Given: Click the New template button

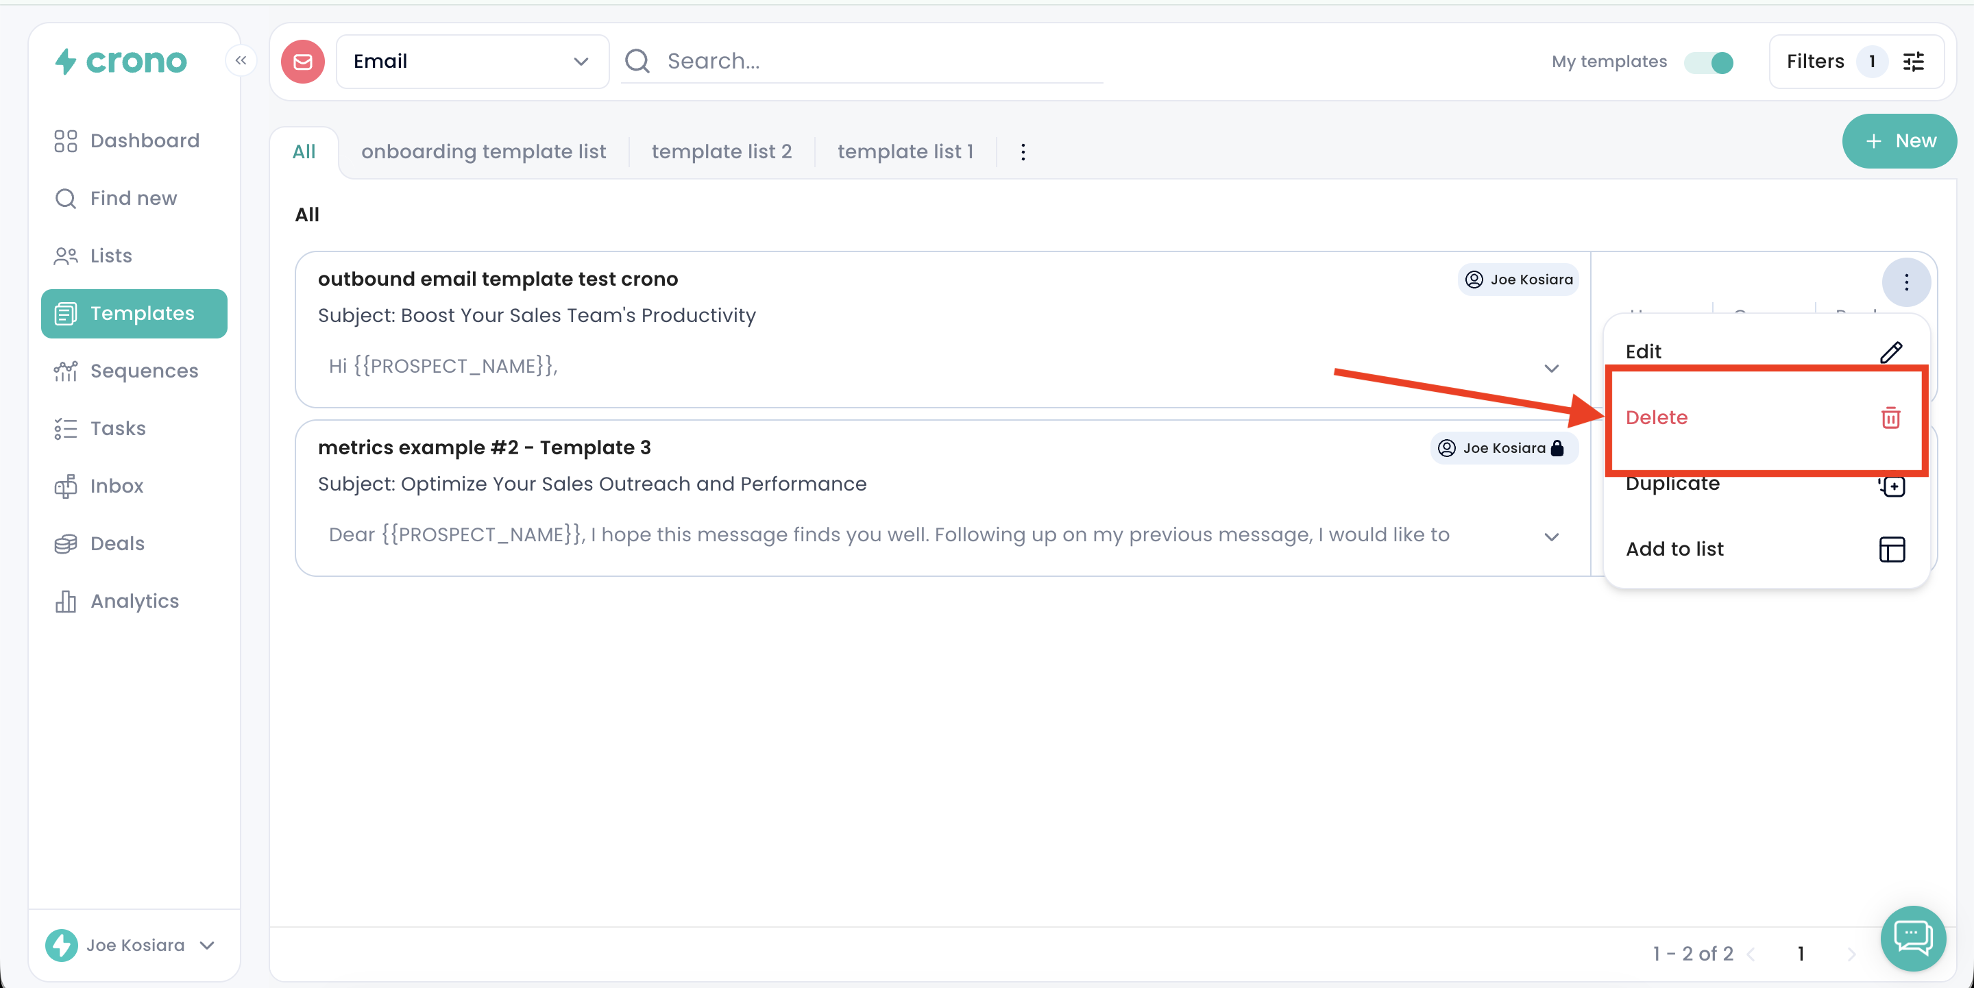Looking at the screenshot, I should tap(1899, 141).
